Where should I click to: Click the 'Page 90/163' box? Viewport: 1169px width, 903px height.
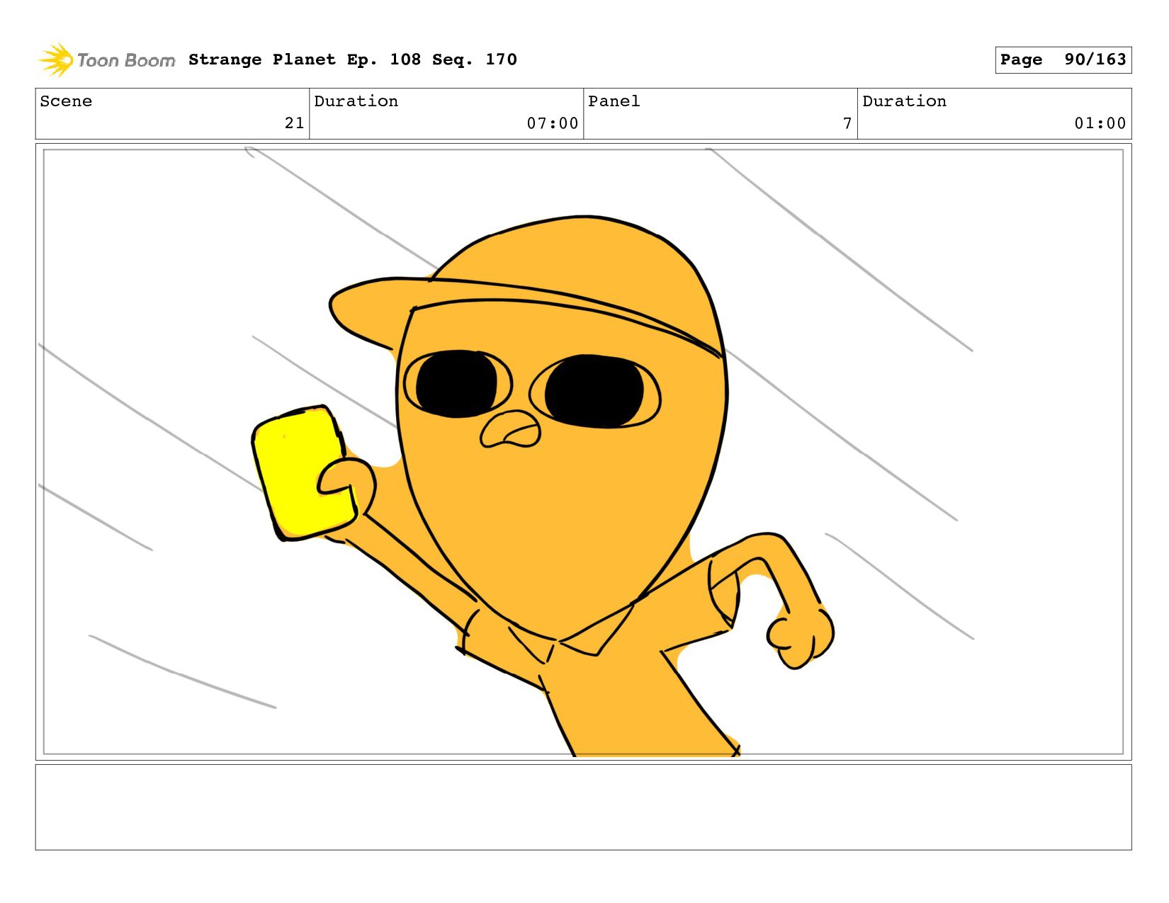pos(1063,59)
